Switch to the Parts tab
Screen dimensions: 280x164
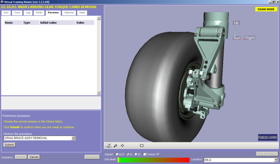[39, 12]
